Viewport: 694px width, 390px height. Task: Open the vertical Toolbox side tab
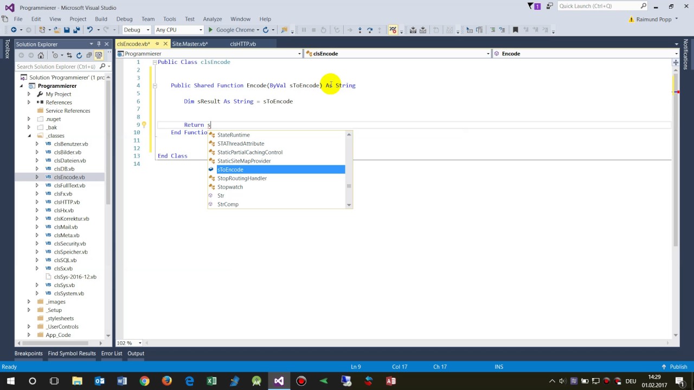tap(7, 49)
